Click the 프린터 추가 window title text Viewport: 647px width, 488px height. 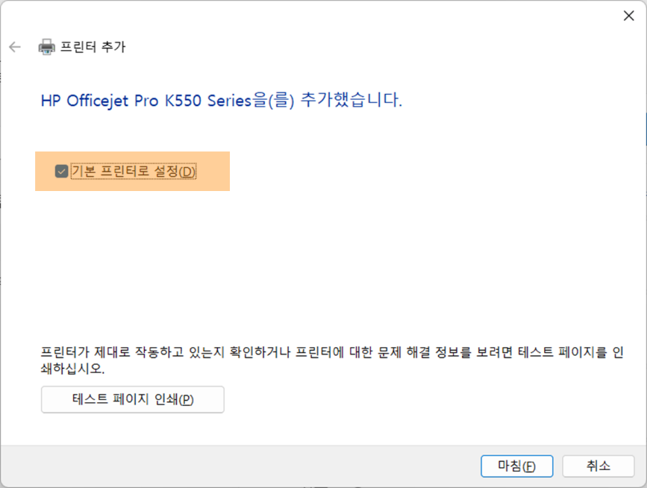[93, 47]
